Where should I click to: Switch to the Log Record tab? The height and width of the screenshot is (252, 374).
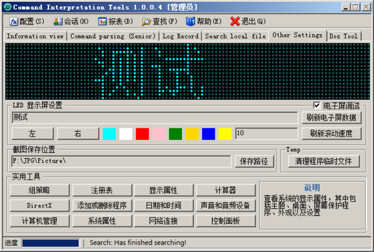coord(181,36)
